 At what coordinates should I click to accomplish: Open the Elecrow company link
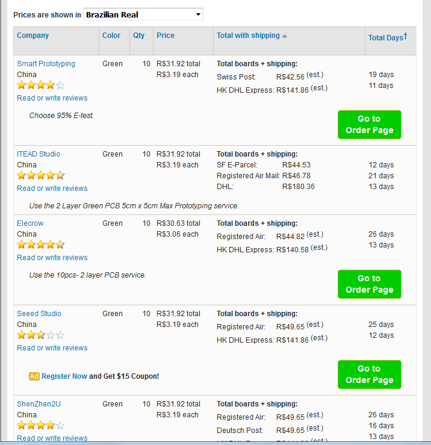30,223
